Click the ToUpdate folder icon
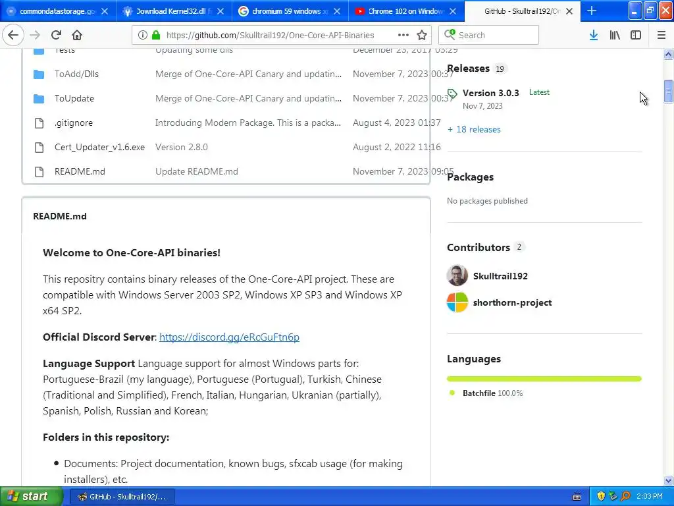 click(39, 99)
